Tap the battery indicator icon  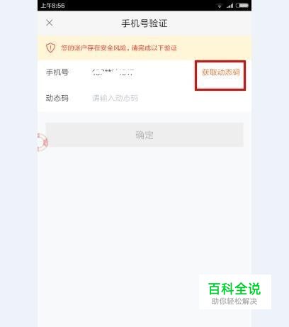[242, 5]
